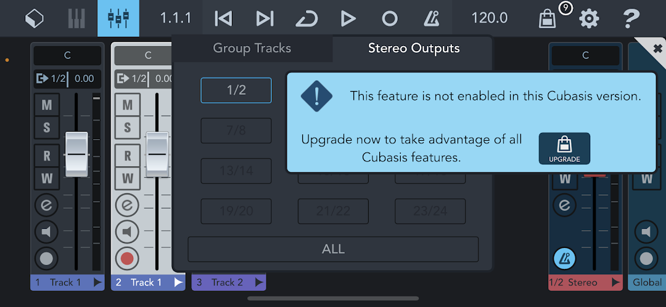Expand Track 2 arrow on channel 3
Image resolution: width=666 pixels, height=307 pixels.
click(259, 282)
